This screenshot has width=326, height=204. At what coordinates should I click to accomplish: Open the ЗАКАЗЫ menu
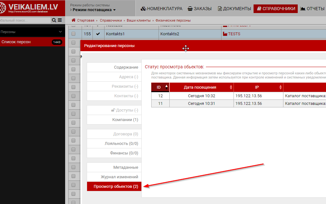pyautogui.click(x=200, y=9)
